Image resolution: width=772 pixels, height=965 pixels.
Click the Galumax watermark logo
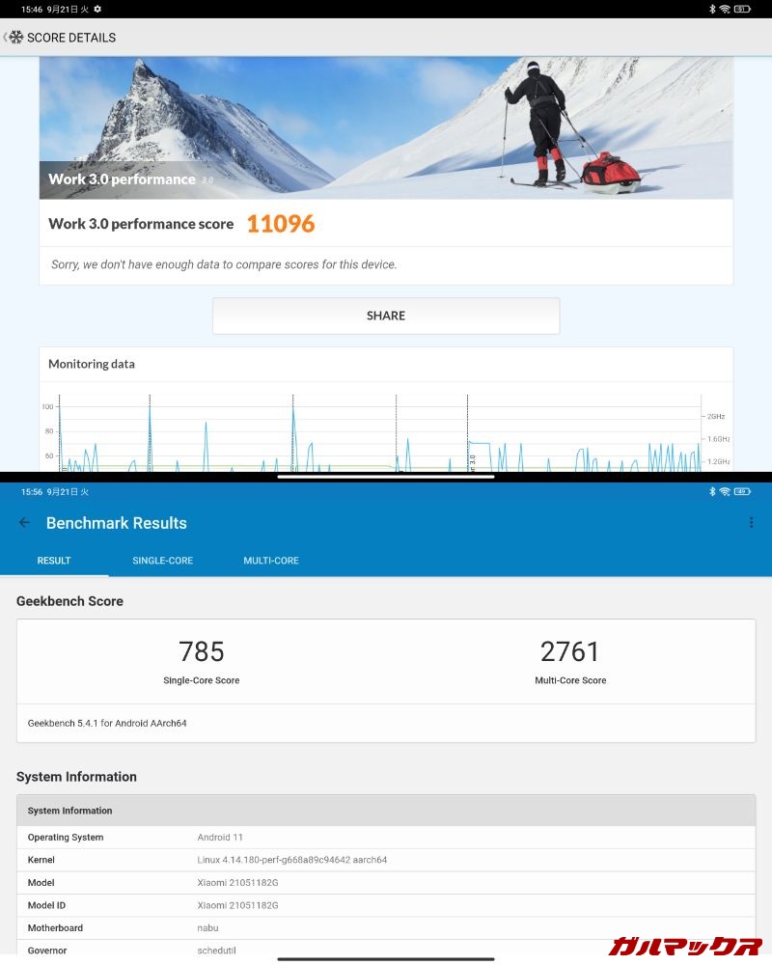coord(684,945)
